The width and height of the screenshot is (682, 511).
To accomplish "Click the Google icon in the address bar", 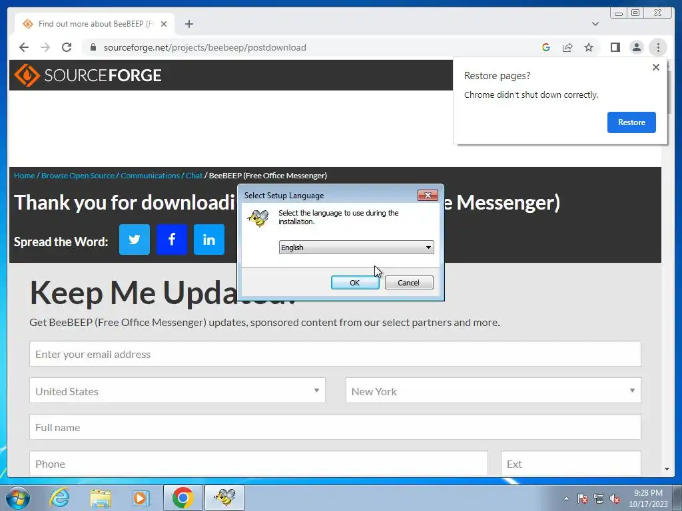I will 546,47.
